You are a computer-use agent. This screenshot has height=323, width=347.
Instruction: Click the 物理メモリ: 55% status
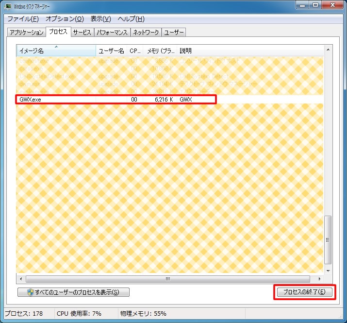[143, 313]
